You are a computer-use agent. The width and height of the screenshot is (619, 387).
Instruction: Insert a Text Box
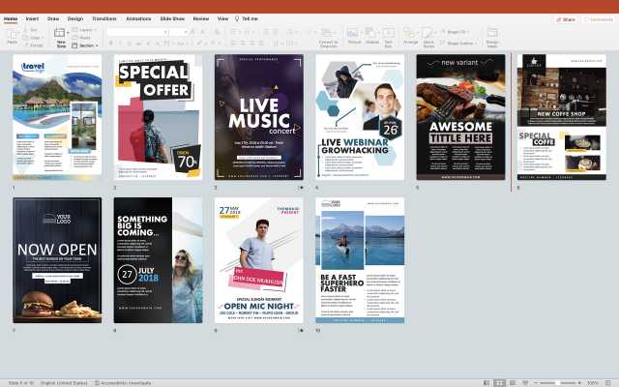pos(389,35)
